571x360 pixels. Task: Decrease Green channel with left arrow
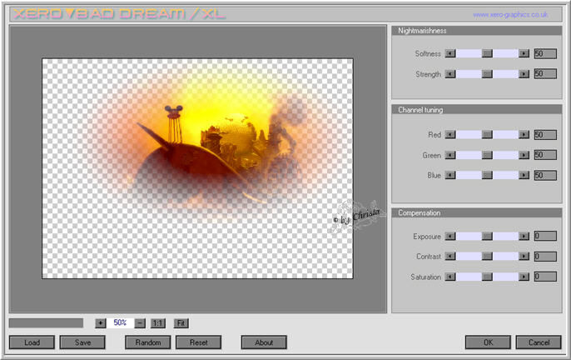click(x=450, y=155)
